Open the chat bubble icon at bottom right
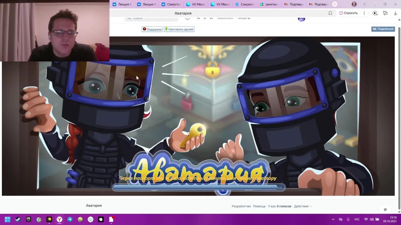Image resolution: width=401 pixels, height=225 pixels. tap(385, 209)
